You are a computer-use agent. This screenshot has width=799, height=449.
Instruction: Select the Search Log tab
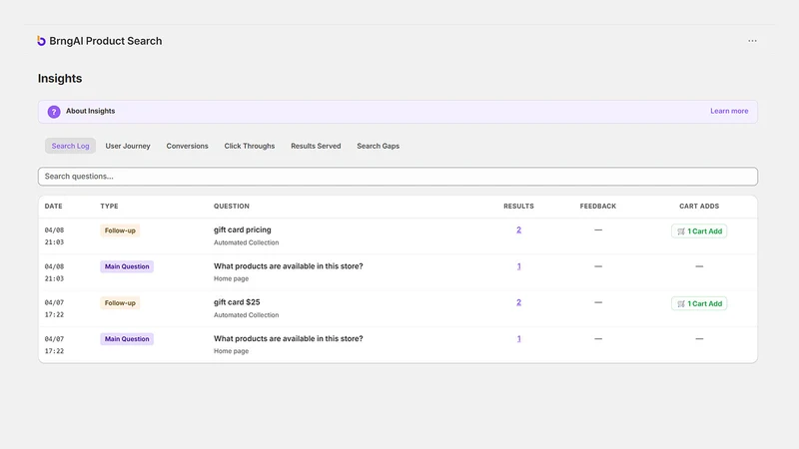tap(70, 146)
